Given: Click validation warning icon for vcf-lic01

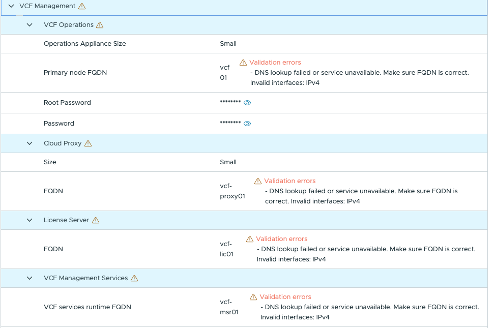Looking at the screenshot, I should pyautogui.click(x=250, y=239).
